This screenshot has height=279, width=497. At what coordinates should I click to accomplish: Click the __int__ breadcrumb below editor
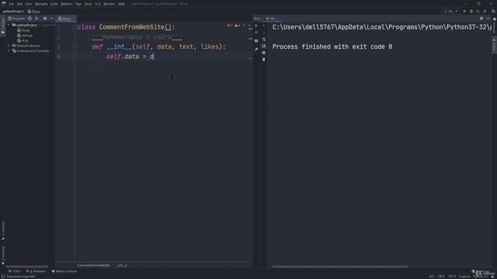pyautogui.click(x=121, y=265)
